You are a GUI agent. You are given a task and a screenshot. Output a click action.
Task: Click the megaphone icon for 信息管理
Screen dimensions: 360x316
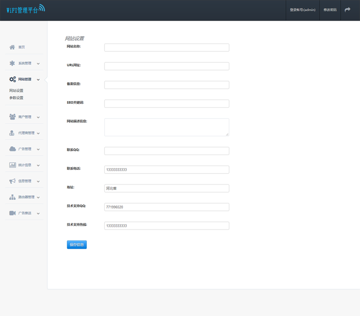click(12, 181)
